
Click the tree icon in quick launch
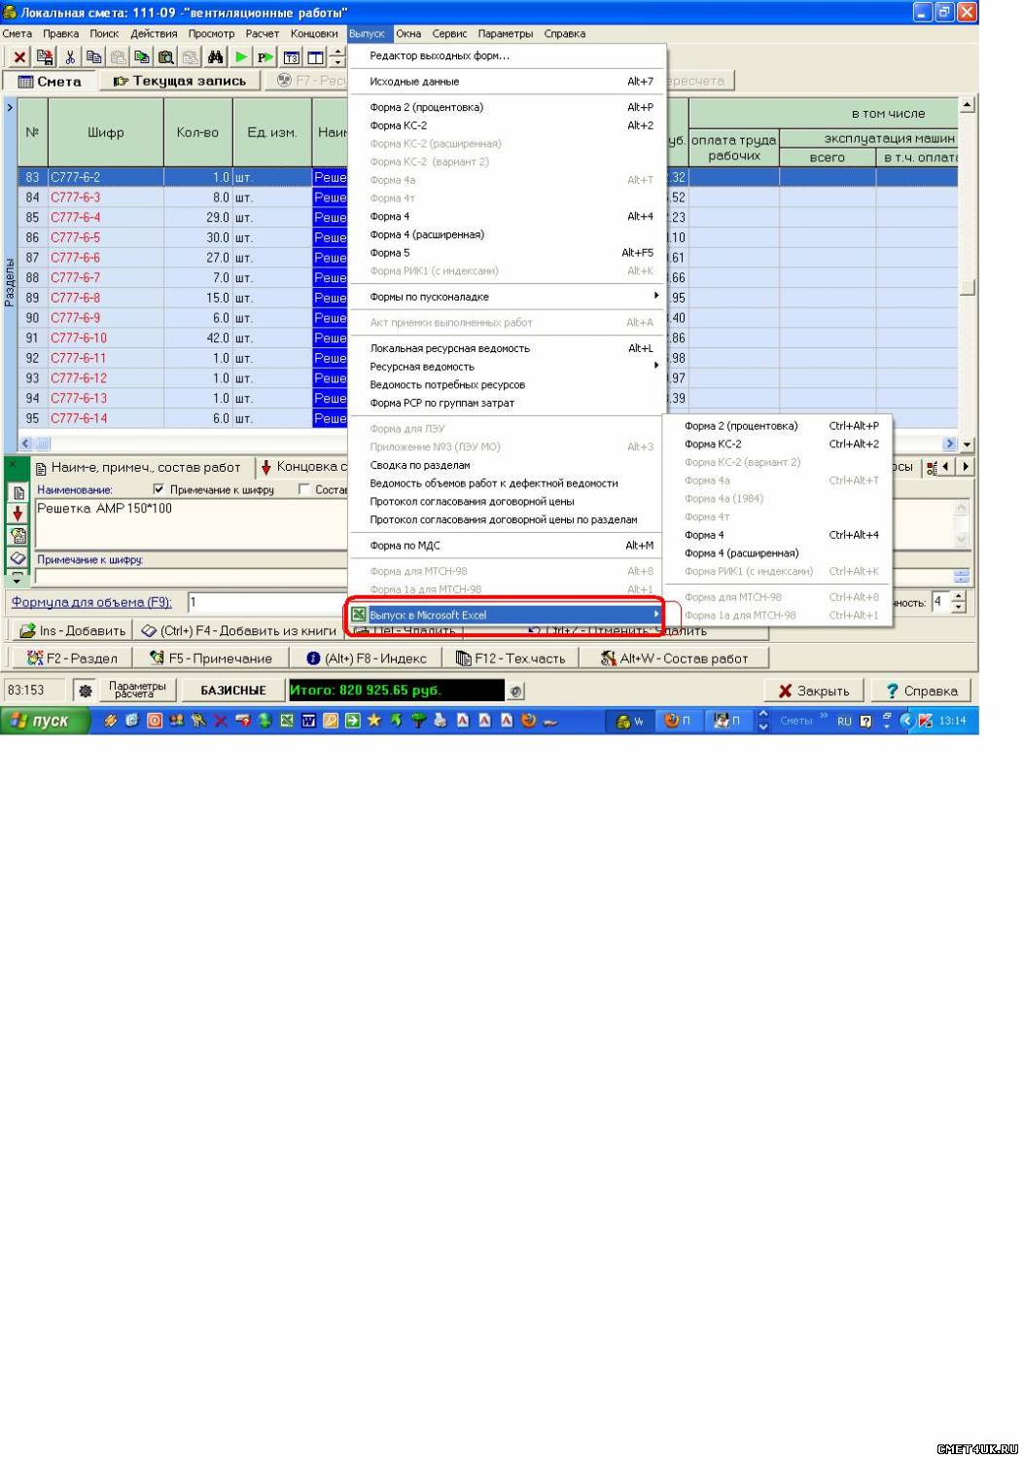[x=418, y=721]
